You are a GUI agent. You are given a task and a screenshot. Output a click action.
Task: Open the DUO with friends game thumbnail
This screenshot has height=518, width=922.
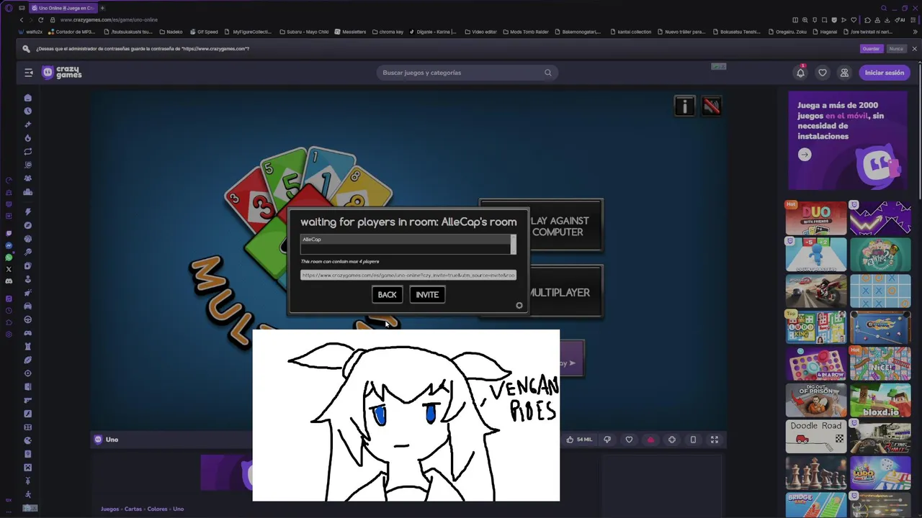pos(816,218)
